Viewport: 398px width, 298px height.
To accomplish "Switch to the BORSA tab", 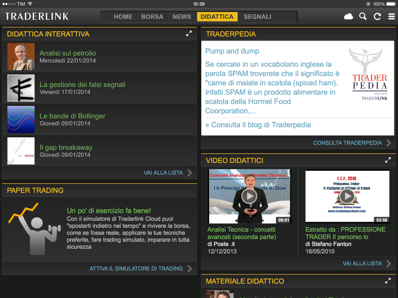I will point(152,17).
